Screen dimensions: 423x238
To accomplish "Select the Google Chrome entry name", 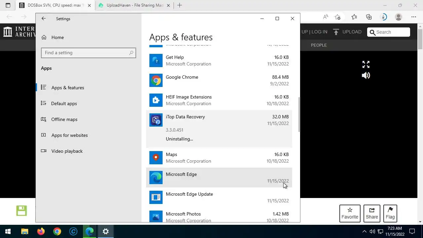I will [182, 77].
